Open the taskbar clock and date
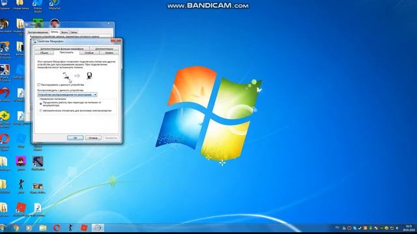This screenshot has height=234, width=417. pyautogui.click(x=409, y=228)
